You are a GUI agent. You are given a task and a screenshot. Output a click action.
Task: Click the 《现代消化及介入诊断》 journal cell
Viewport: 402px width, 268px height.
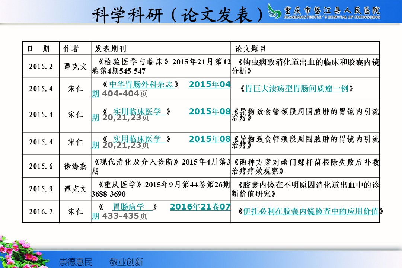(x=161, y=166)
